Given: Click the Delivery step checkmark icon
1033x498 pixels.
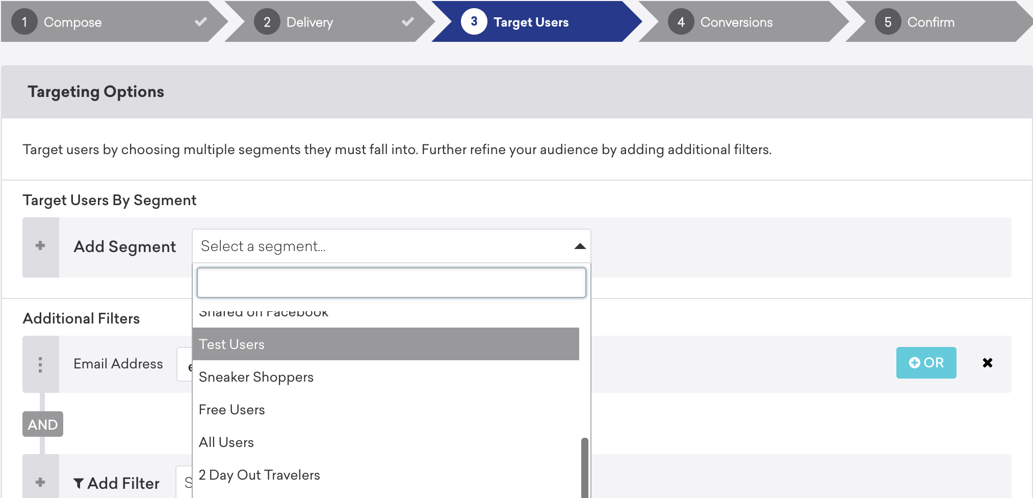Looking at the screenshot, I should tap(408, 21).
